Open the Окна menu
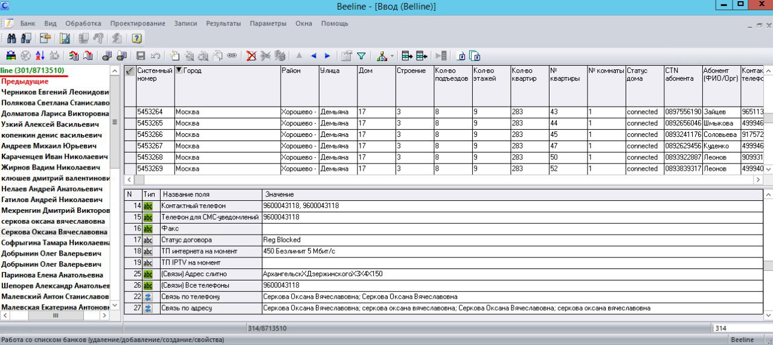This screenshot has height=345, width=773. tap(304, 24)
